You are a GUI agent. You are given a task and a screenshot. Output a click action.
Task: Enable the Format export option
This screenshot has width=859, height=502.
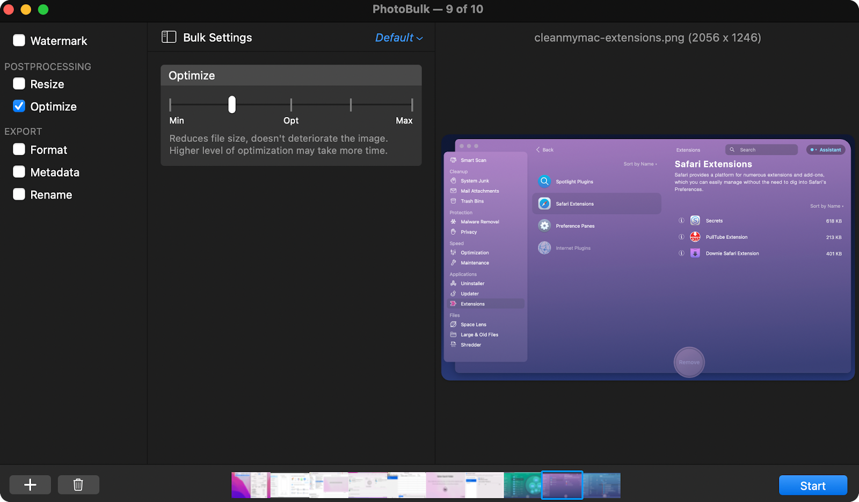point(19,149)
